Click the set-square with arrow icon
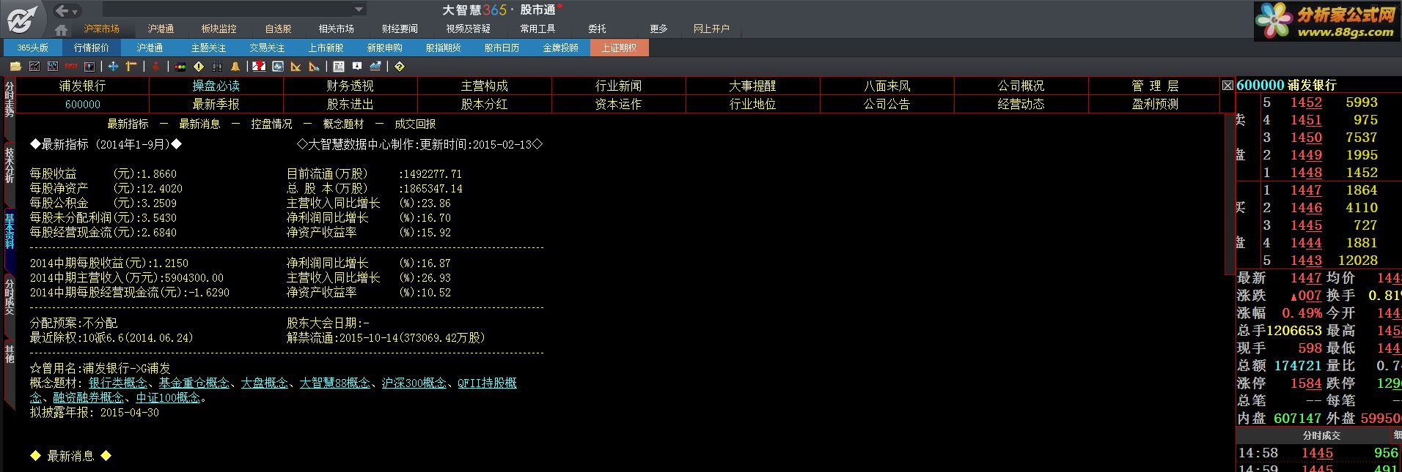 [315, 67]
